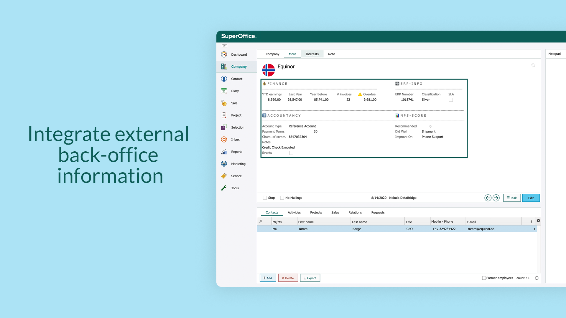Open the Project clipboard icon
566x318 pixels.
click(224, 115)
